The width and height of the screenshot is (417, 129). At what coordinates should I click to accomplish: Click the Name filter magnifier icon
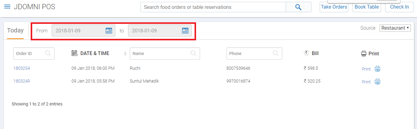pyautogui.click(x=193, y=53)
